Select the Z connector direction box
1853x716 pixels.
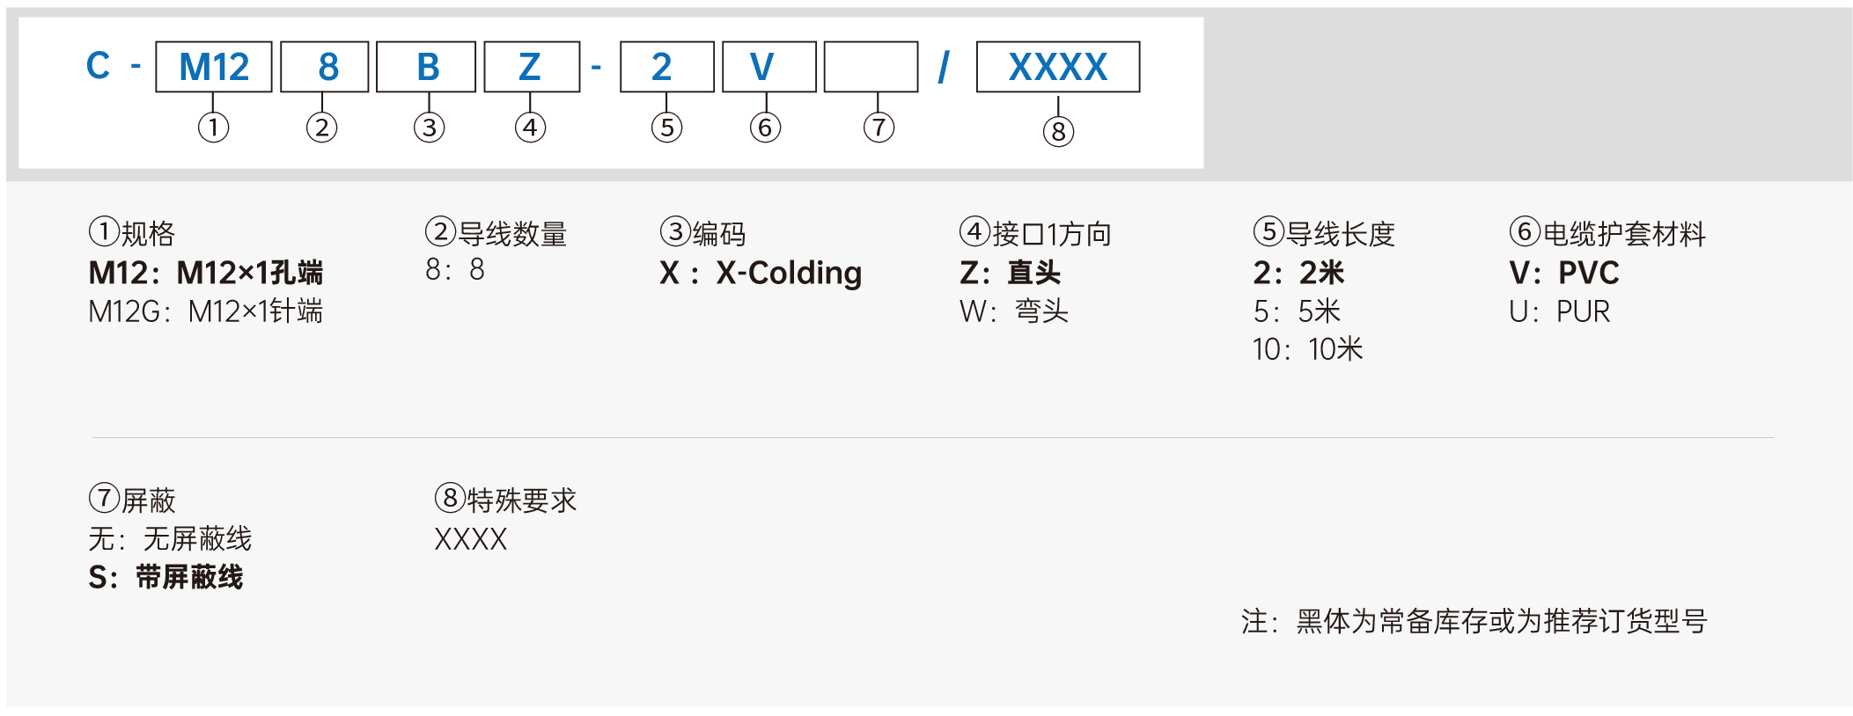[532, 67]
